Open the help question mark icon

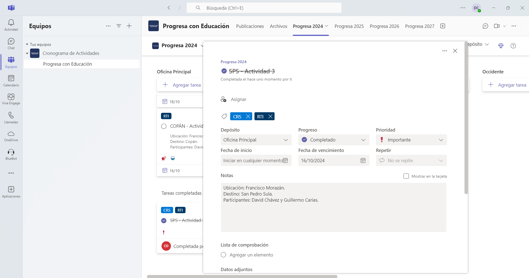[513, 46]
